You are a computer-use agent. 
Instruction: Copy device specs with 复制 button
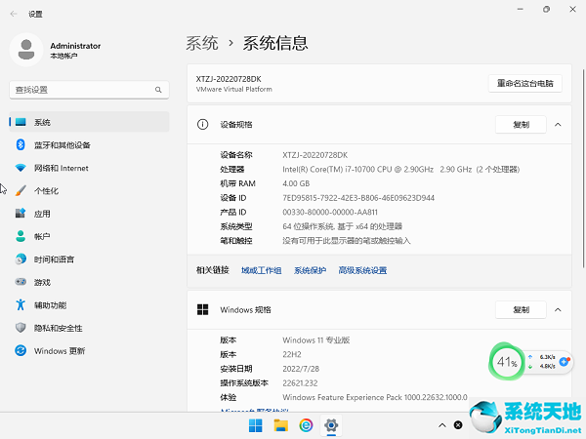(x=521, y=125)
